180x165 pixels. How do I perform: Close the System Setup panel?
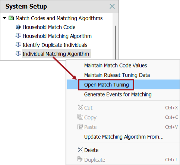112,6
